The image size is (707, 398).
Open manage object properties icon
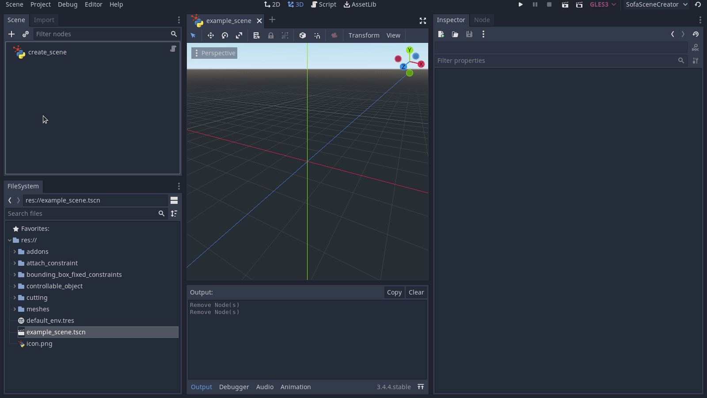pos(696,61)
